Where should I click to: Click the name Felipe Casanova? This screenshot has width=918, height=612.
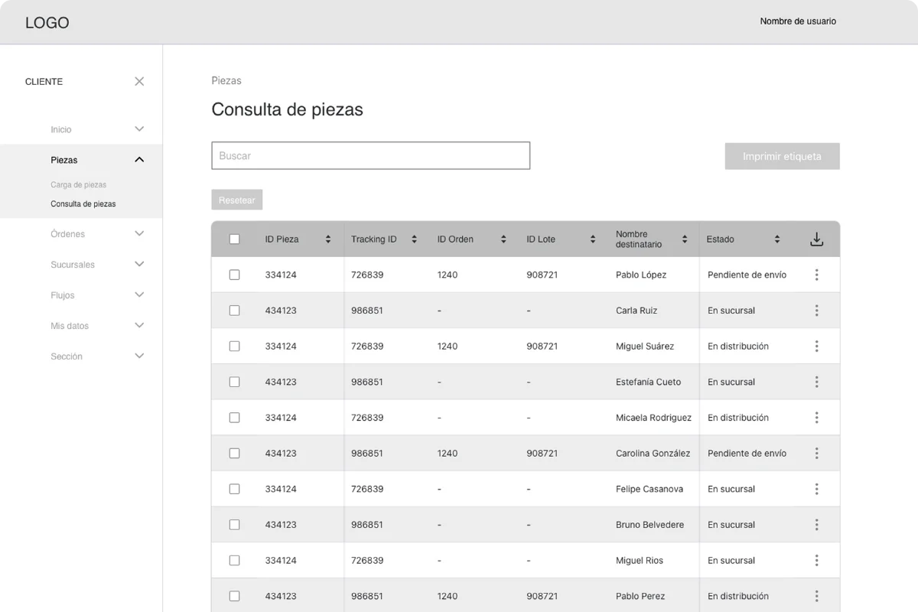pos(649,489)
